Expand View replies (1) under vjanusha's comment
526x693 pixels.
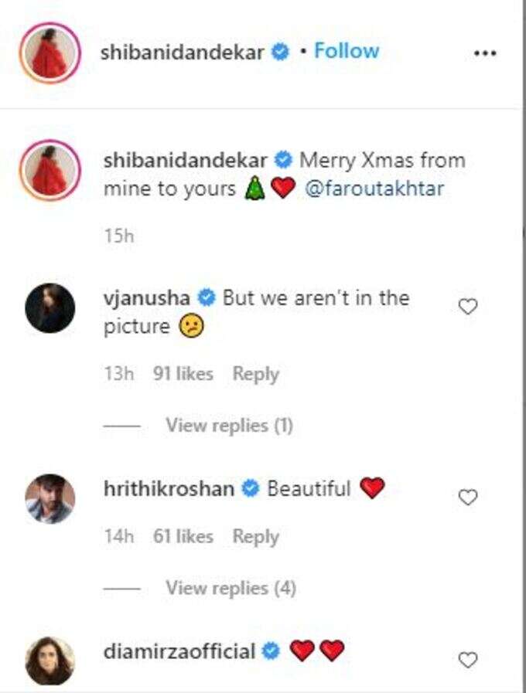[x=229, y=426]
